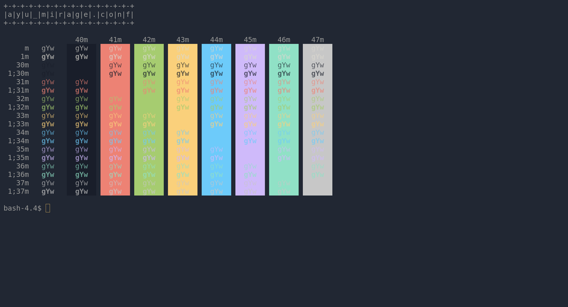
Task: Click the "33m" row label
Action: click(x=22, y=116)
